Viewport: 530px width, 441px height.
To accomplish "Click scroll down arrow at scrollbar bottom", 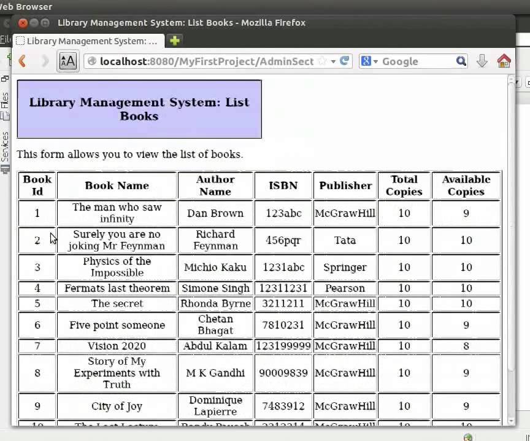I will [x=511, y=421].
